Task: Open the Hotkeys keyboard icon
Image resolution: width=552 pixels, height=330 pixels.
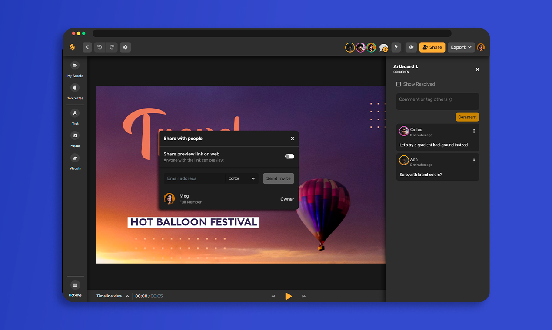Action: [x=75, y=285]
